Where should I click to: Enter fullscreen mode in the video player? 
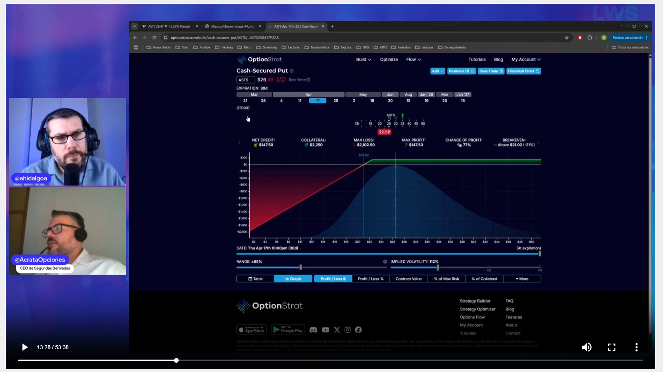(612, 347)
